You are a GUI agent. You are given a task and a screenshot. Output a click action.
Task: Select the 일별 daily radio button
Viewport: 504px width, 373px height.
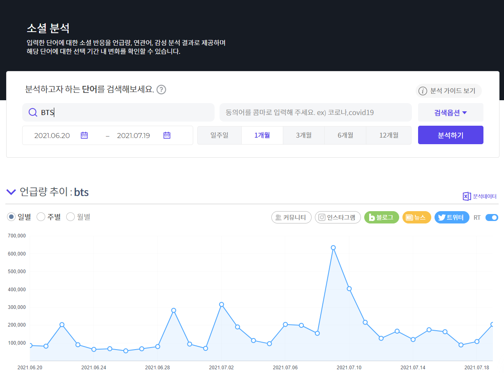11,217
